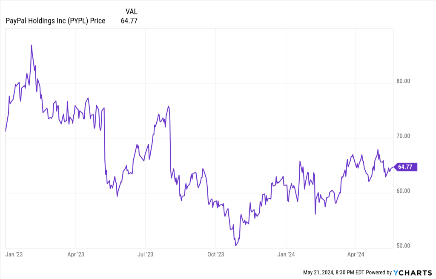
Task: Select the Oct '23 x-axis label
Action: tap(215, 255)
